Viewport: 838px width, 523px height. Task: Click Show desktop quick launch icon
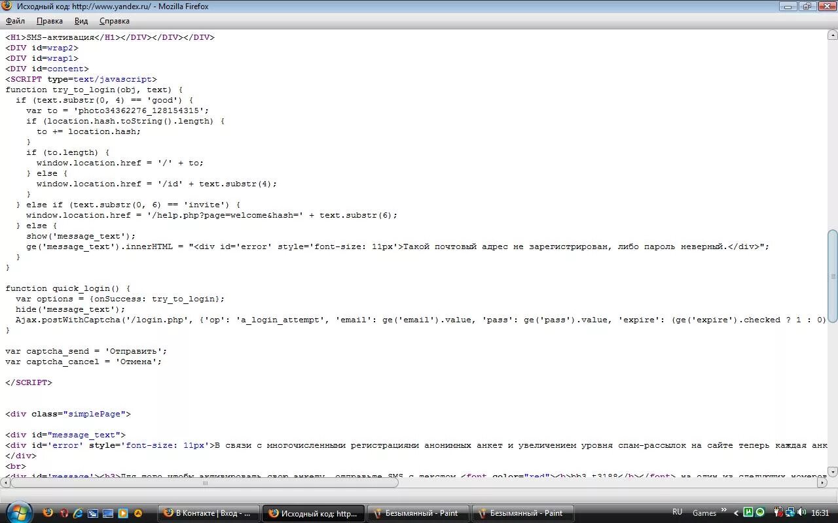pyautogui.click(x=108, y=513)
